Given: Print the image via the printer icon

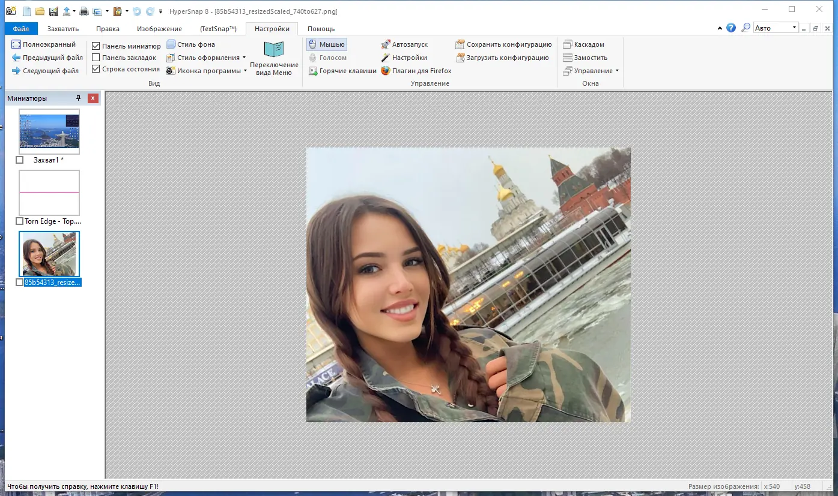Looking at the screenshot, I should point(84,11).
